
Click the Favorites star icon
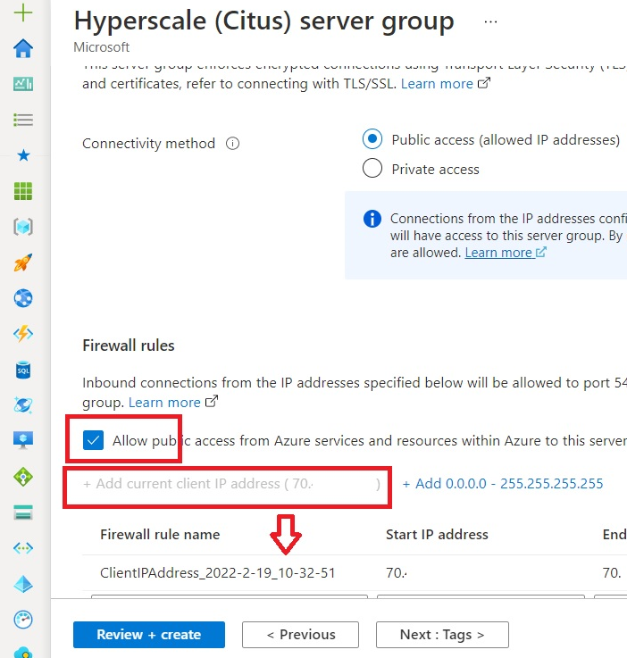coord(23,155)
